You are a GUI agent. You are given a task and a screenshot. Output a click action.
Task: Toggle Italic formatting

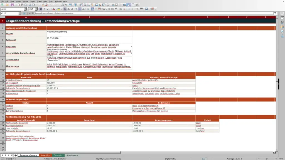(x=44, y=9)
